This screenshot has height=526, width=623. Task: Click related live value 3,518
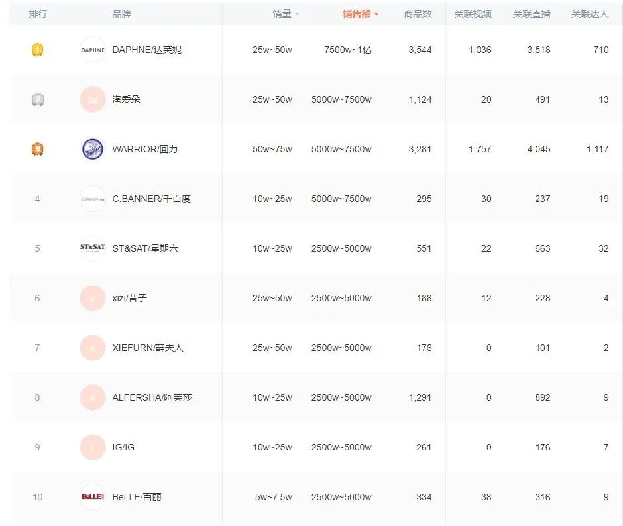pos(539,50)
